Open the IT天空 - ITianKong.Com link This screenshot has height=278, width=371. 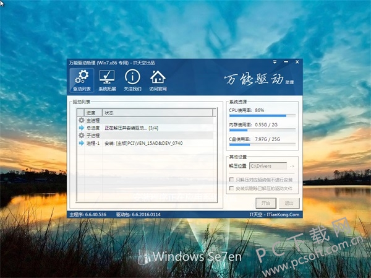[x=275, y=214]
